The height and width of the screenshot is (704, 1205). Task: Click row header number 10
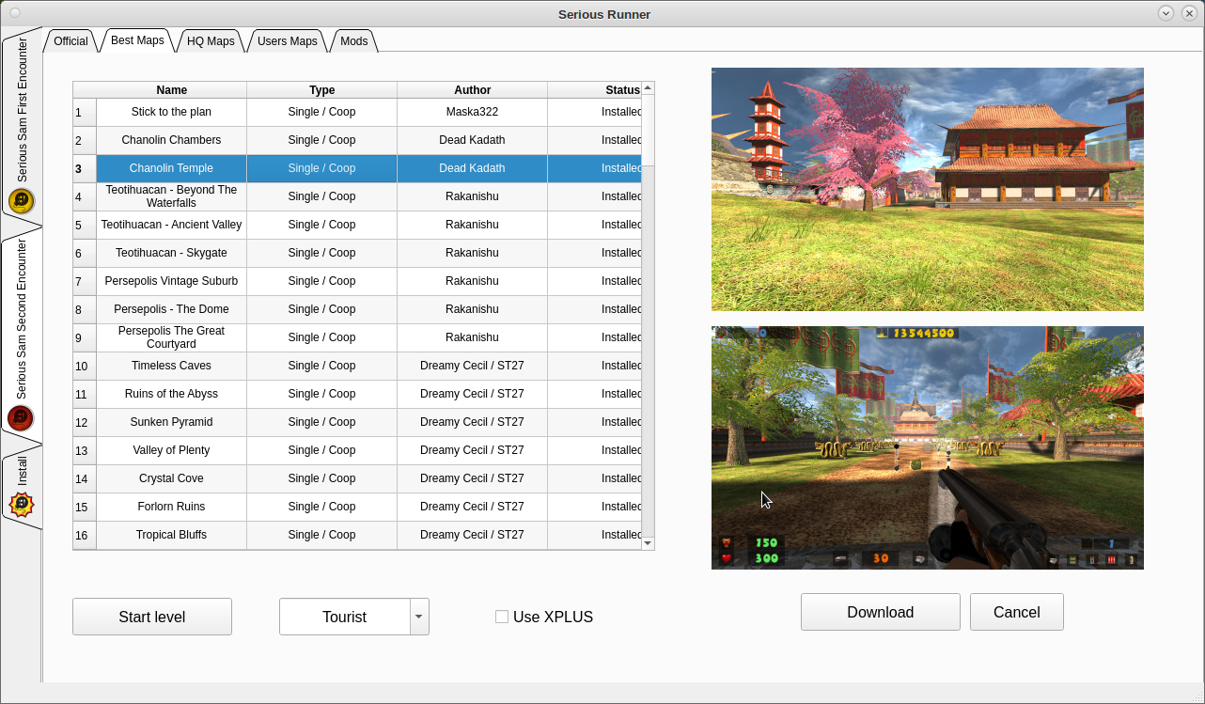click(x=85, y=367)
